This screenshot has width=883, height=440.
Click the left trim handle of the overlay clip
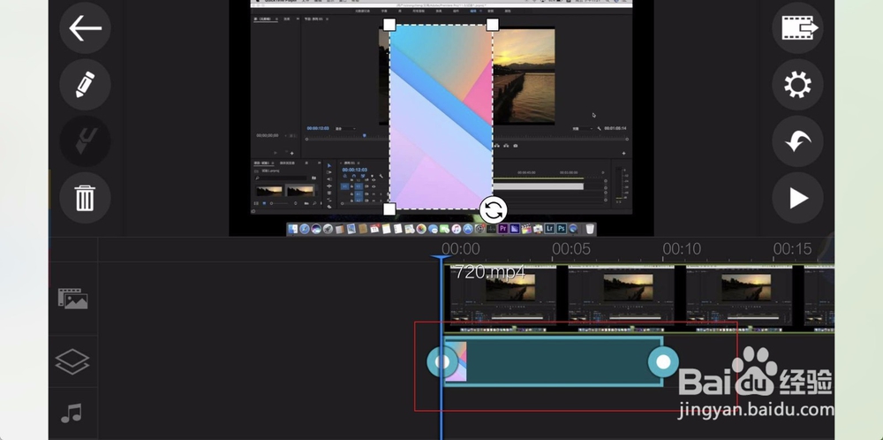point(442,361)
